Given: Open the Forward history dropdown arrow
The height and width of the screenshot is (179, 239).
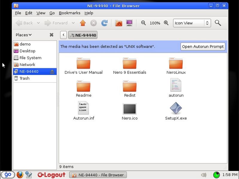Looking at the screenshot, I should (73, 23).
